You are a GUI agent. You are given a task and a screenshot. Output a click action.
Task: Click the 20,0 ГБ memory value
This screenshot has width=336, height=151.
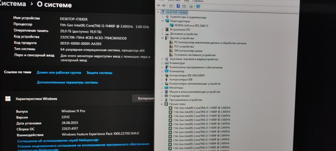[81, 32]
